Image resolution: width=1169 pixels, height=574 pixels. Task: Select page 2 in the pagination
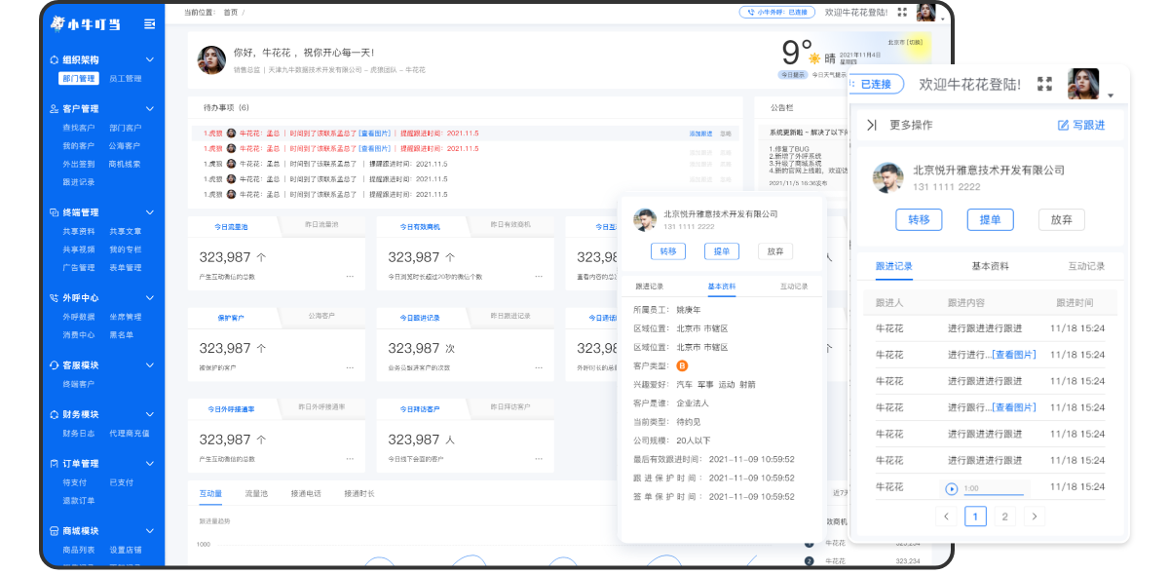coord(1004,517)
